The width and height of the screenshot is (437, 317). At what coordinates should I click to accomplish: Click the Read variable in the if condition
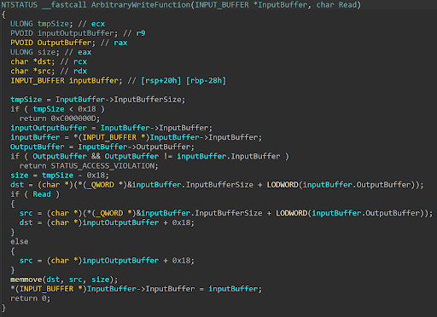pos(42,194)
